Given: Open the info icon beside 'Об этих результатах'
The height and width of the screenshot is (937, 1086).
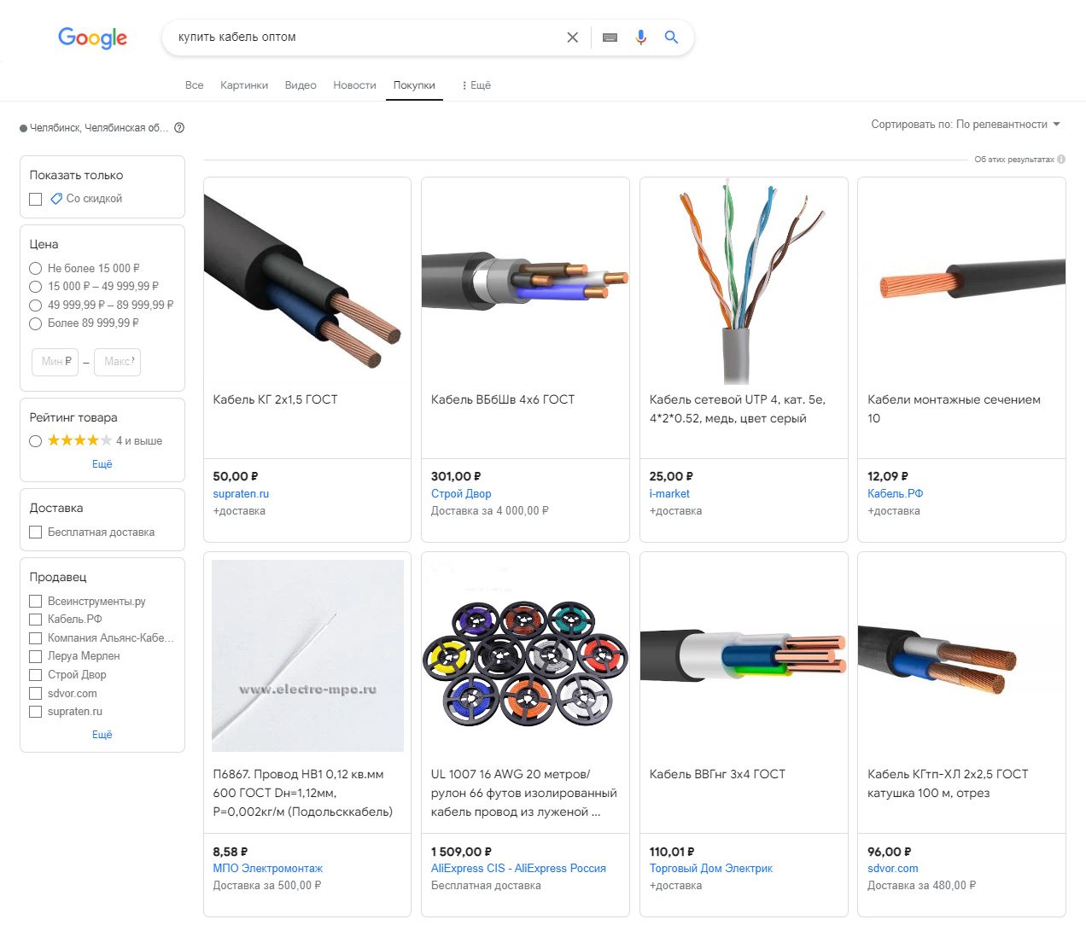Looking at the screenshot, I should 1061,160.
